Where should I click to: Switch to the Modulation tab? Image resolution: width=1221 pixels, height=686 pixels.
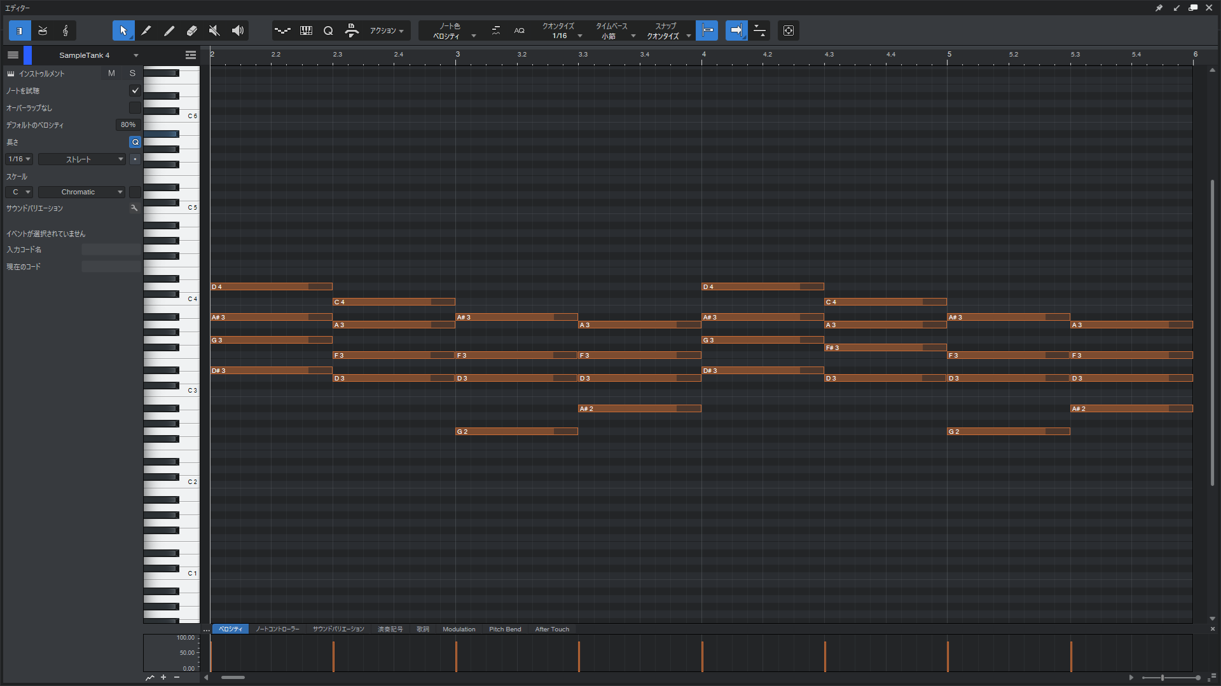(459, 629)
